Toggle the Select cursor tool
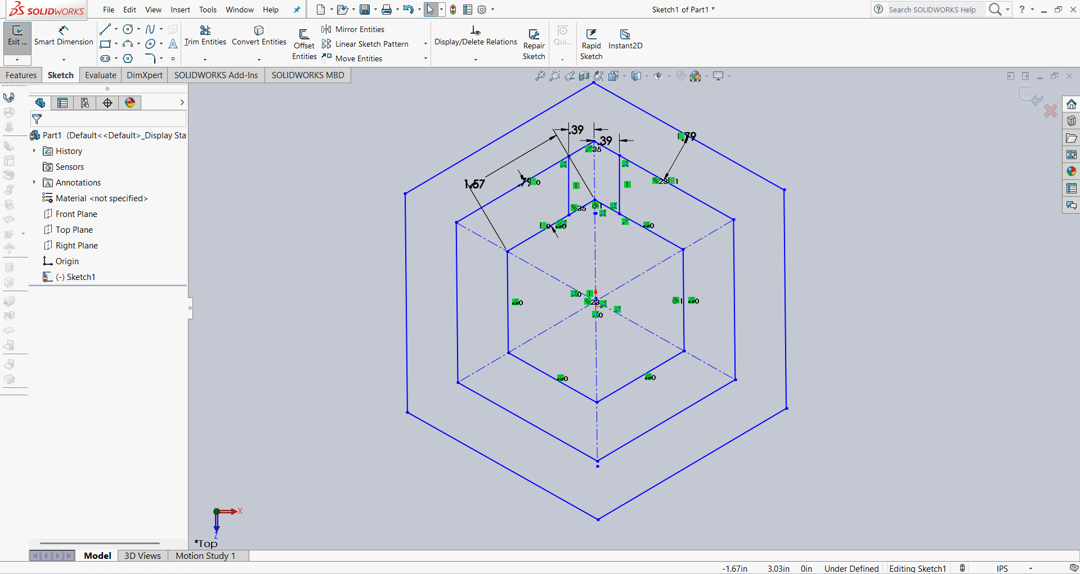 [x=431, y=10]
